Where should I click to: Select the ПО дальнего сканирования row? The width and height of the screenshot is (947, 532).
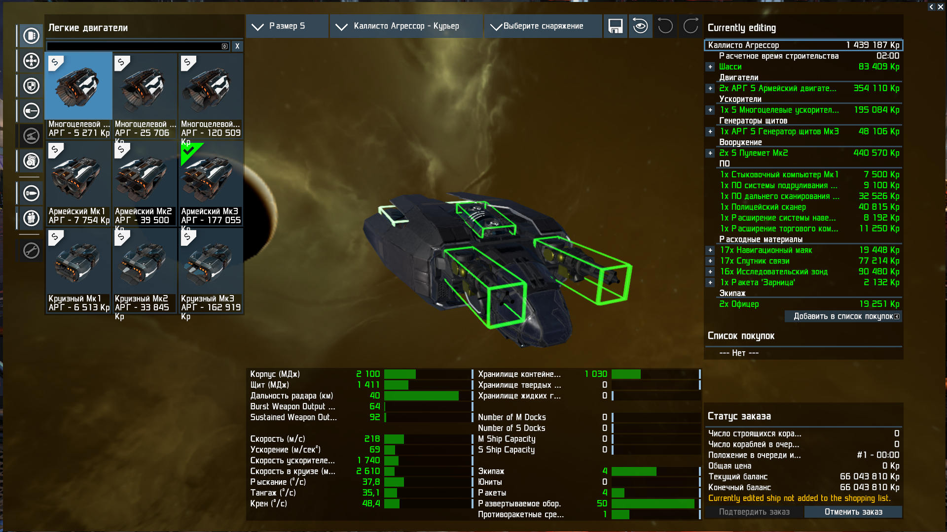point(809,197)
